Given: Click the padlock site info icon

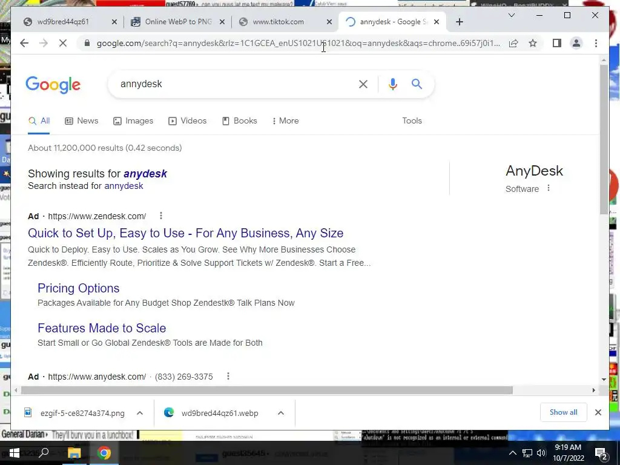Looking at the screenshot, I should coord(87,43).
